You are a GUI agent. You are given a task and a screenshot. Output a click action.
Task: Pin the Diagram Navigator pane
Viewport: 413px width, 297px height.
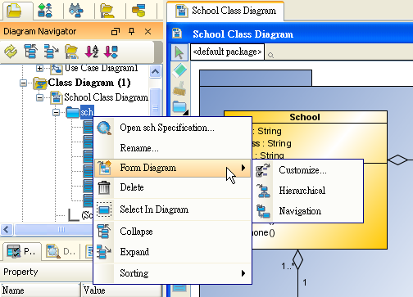click(131, 31)
